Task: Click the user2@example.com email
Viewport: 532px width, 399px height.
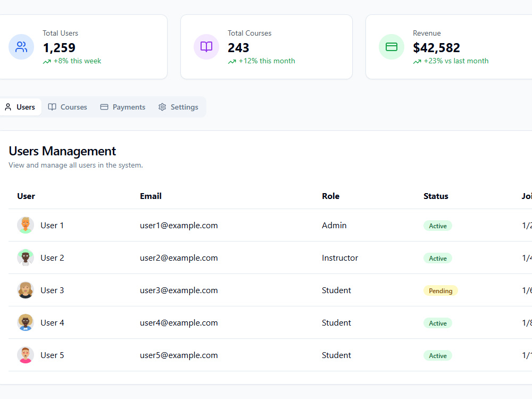Action: [179, 258]
